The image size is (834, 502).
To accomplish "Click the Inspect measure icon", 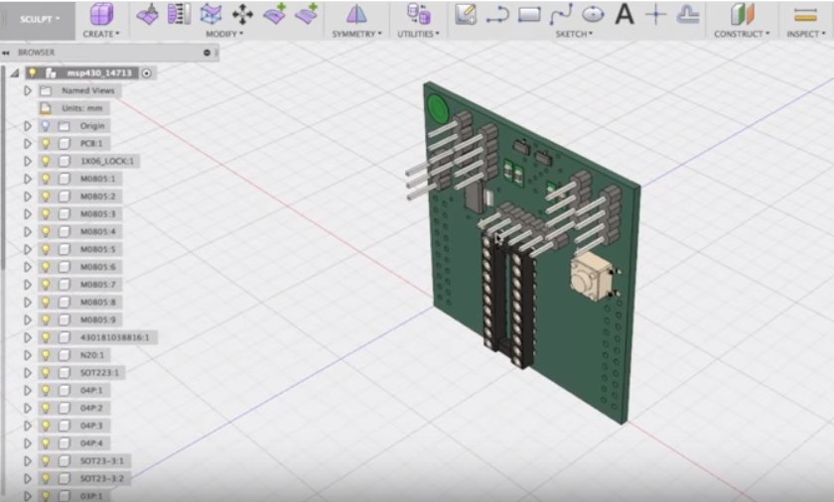I will click(x=805, y=15).
